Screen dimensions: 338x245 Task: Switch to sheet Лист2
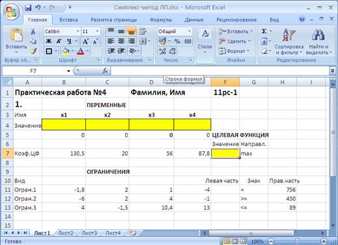(66, 233)
